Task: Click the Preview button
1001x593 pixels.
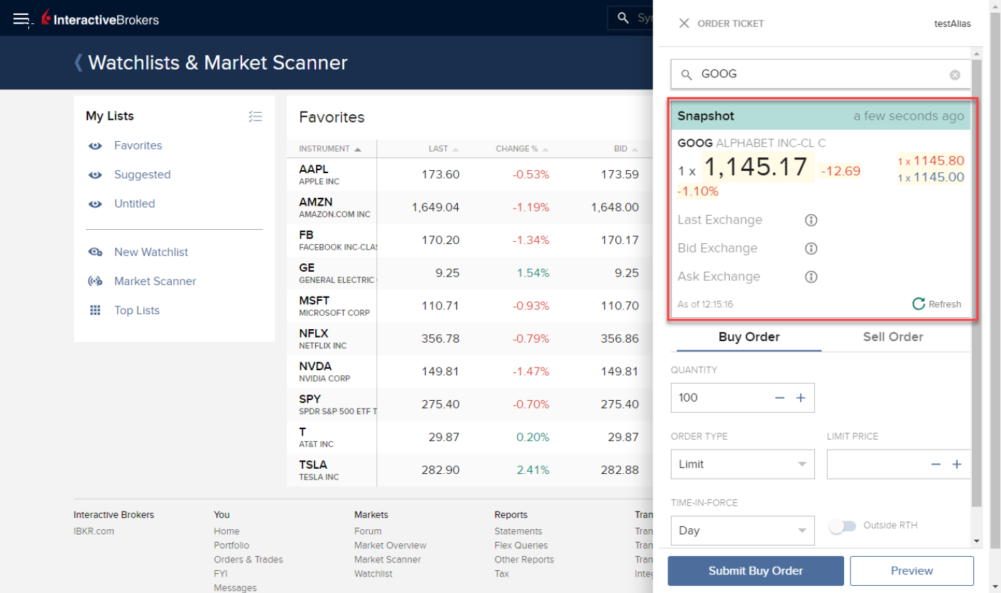Action: [x=912, y=571]
